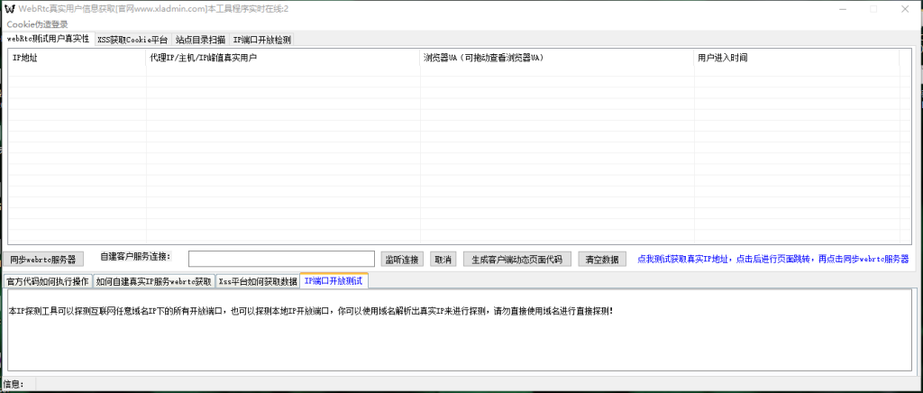Screen dimensions: 923x393
Task: Click the 监听连接 button
Action: tap(402, 260)
